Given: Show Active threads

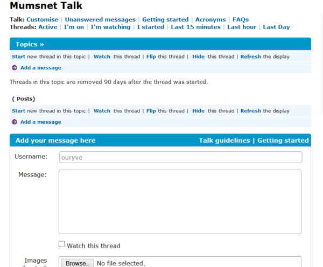Looking at the screenshot, I should pyautogui.click(x=48, y=27).
